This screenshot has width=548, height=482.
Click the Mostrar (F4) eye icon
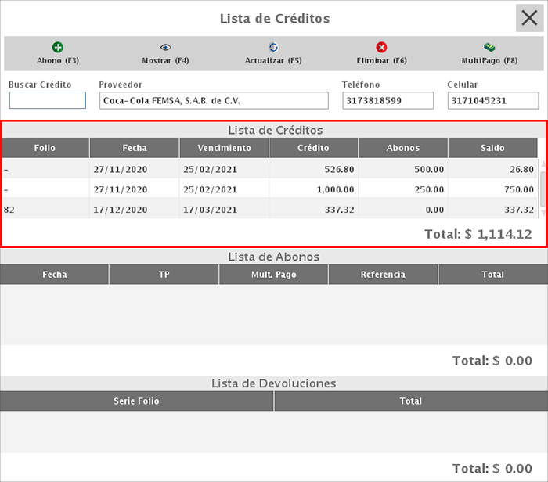click(x=165, y=48)
